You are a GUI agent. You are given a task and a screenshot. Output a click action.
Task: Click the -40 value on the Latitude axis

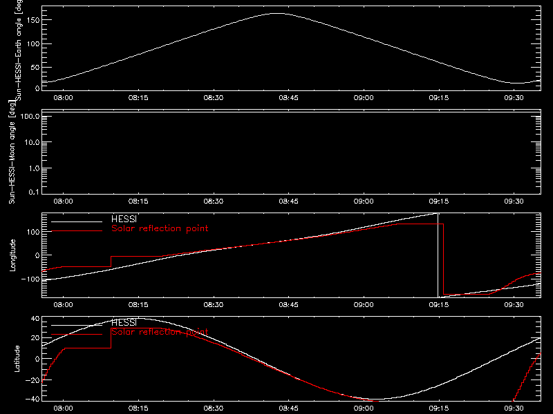point(32,400)
